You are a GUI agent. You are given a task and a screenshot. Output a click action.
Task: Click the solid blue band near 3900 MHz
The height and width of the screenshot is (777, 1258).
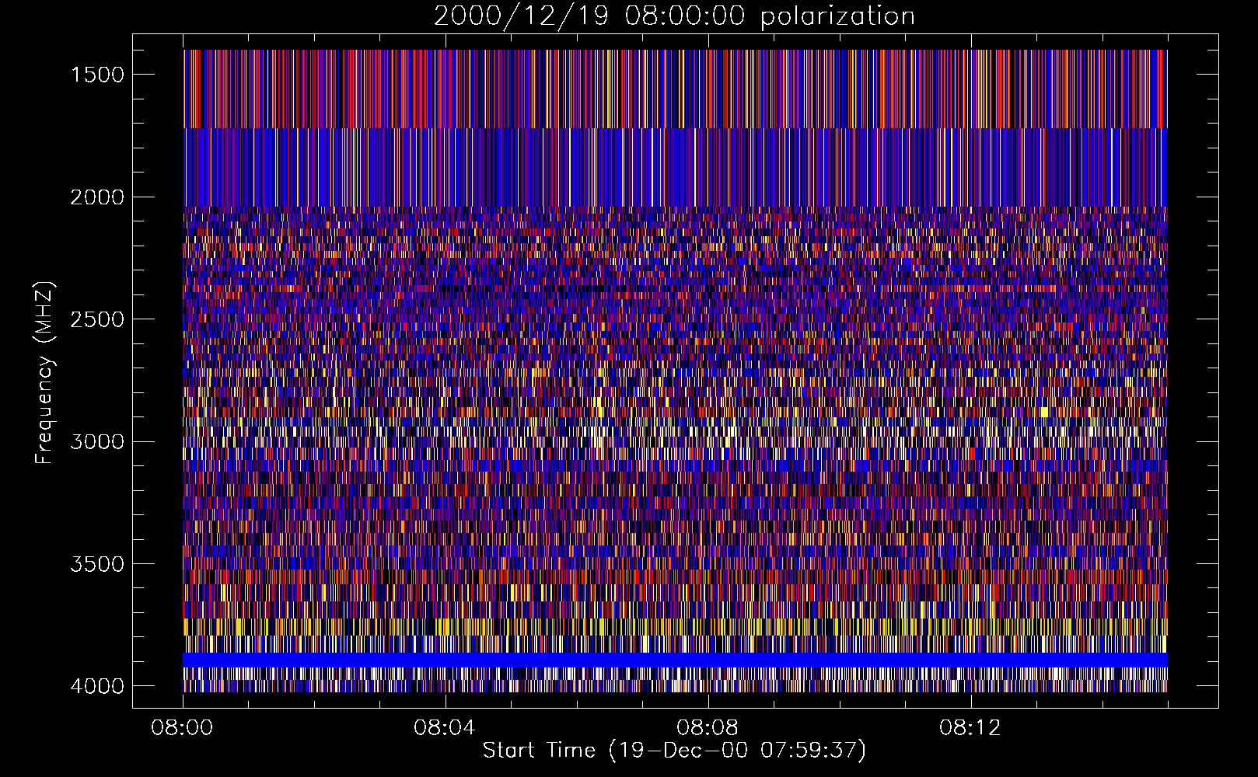(675, 660)
